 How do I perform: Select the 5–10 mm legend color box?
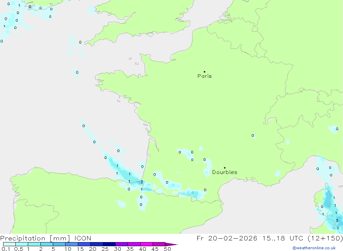59,244
